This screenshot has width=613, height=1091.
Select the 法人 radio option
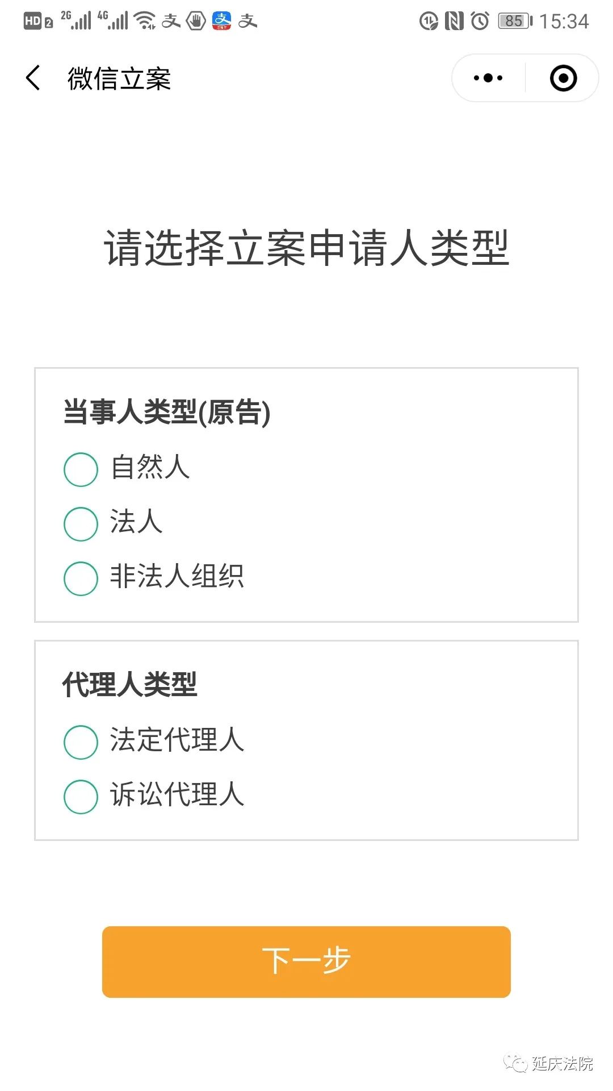point(81,524)
